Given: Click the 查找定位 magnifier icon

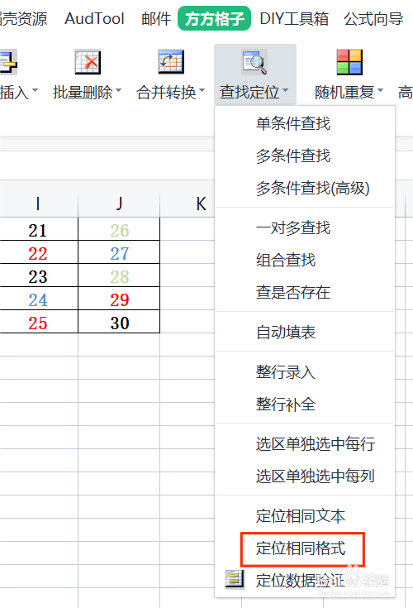Looking at the screenshot, I should tap(254, 62).
